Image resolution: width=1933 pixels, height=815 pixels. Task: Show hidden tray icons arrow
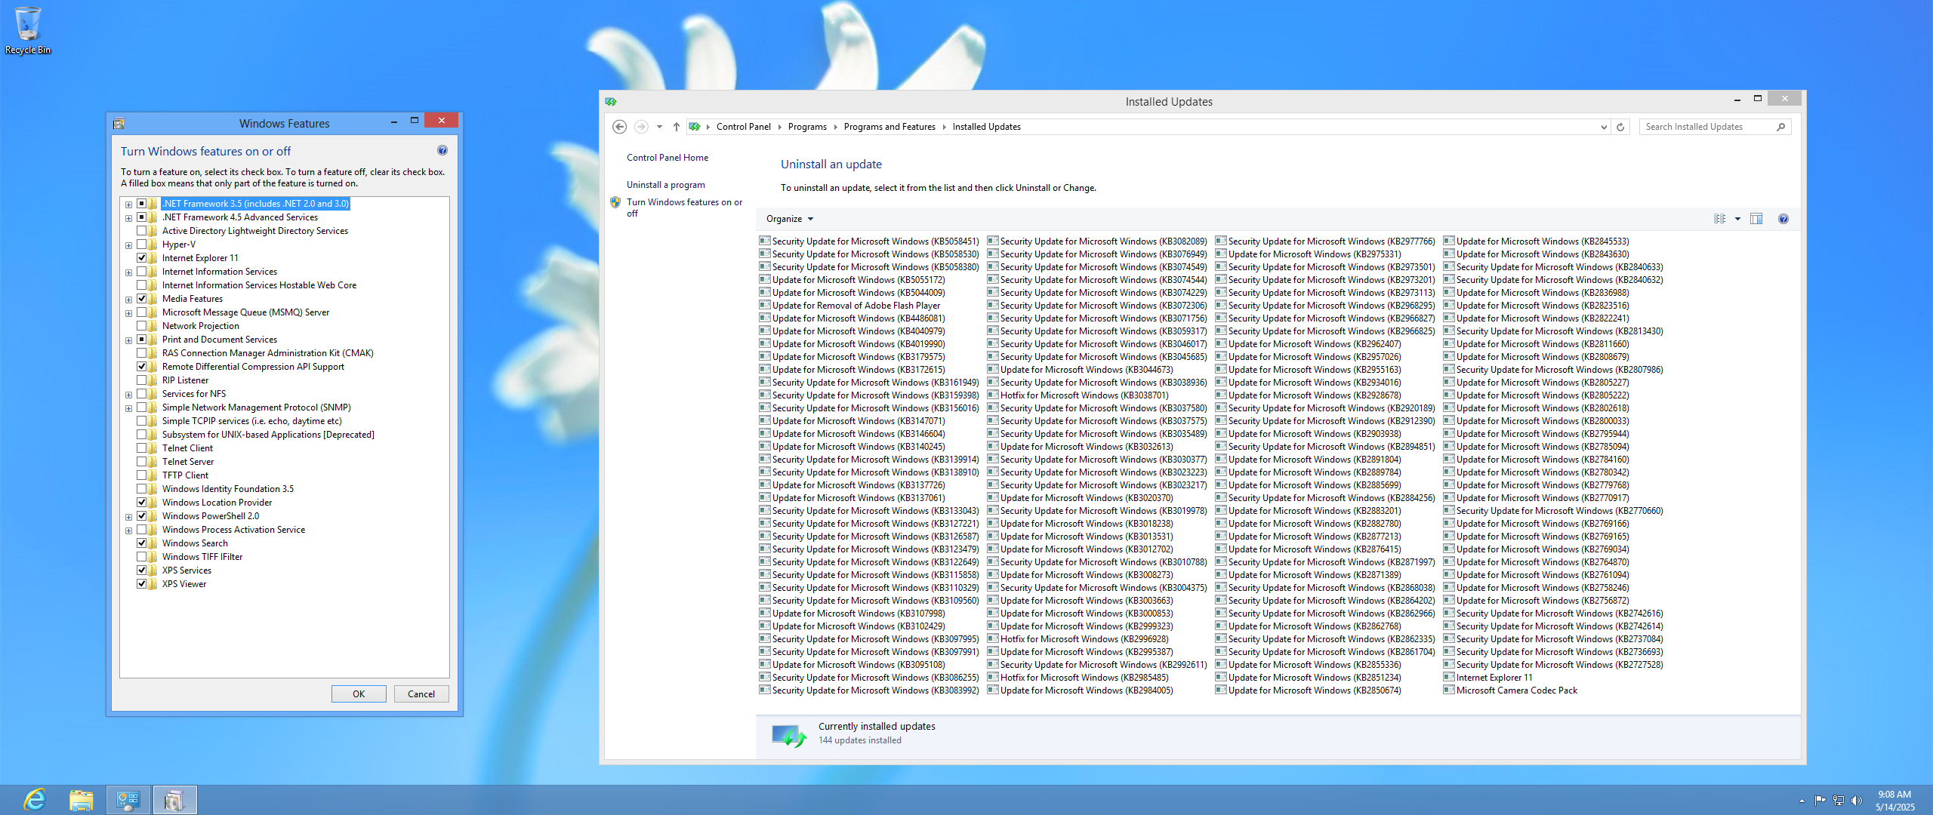coord(1802,801)
